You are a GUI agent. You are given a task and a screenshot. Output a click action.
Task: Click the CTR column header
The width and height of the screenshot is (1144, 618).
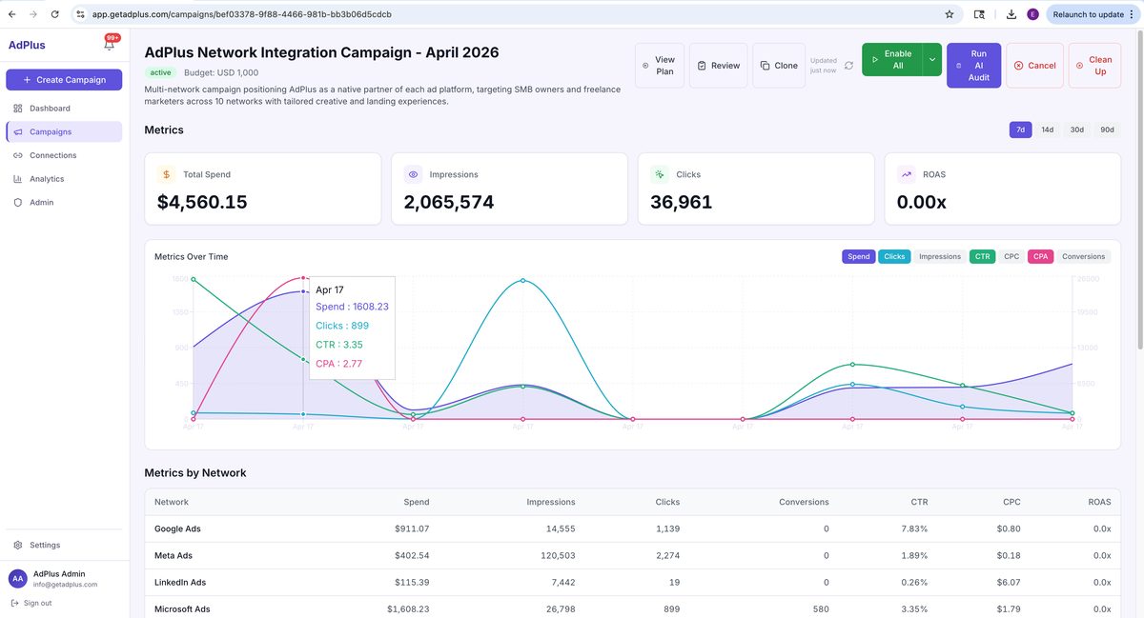click(x=919, y=502)
